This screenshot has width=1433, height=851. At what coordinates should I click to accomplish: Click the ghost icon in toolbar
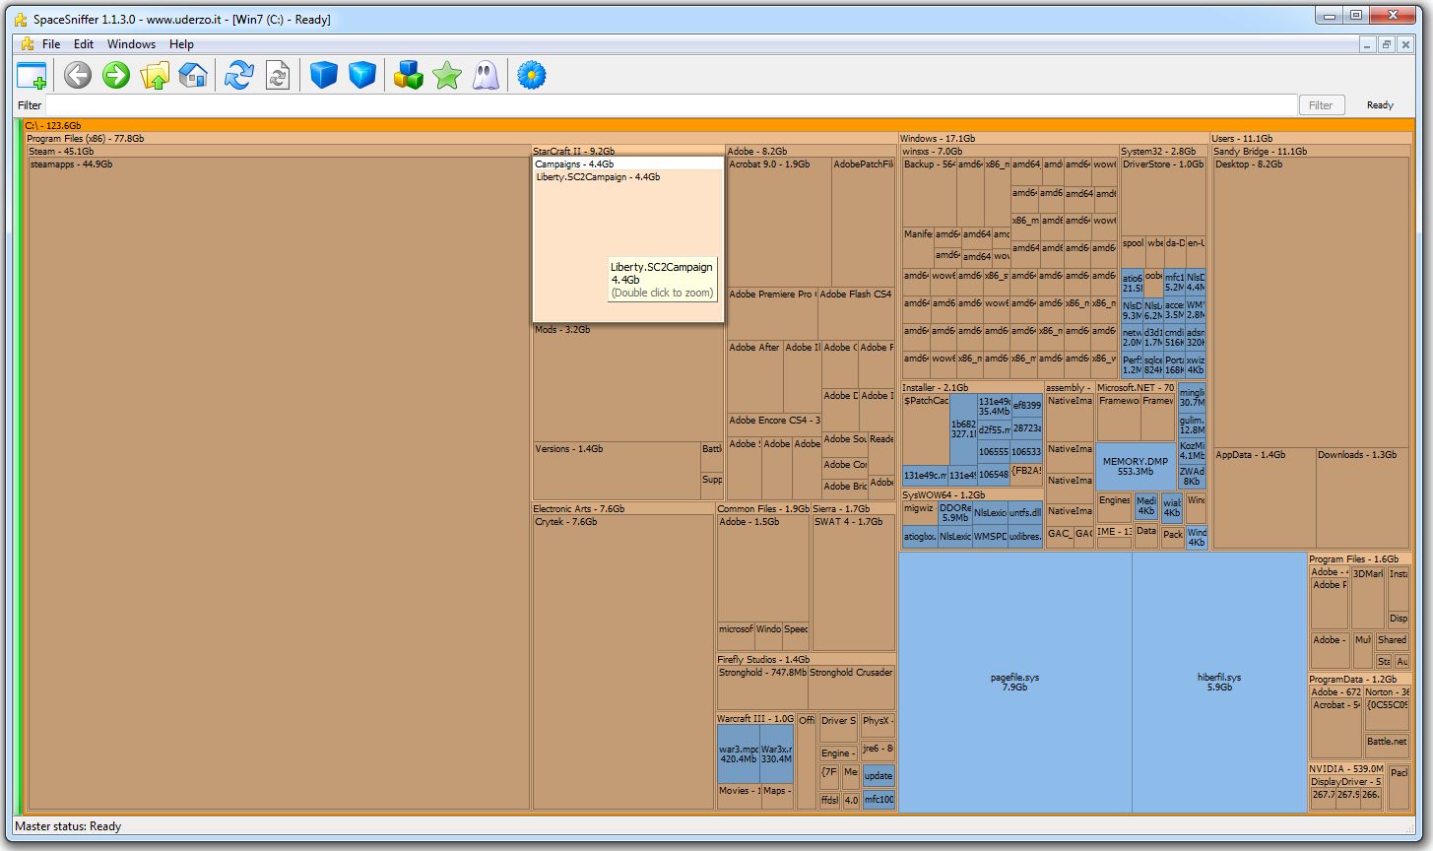tap(486, 75)
